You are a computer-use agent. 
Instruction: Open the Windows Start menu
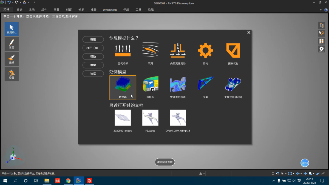coord(5,181)
